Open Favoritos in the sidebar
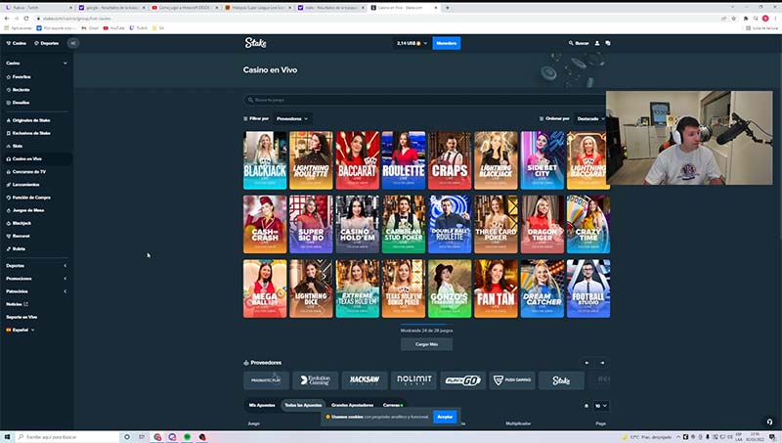782x443 pixels. coord(22,76)
